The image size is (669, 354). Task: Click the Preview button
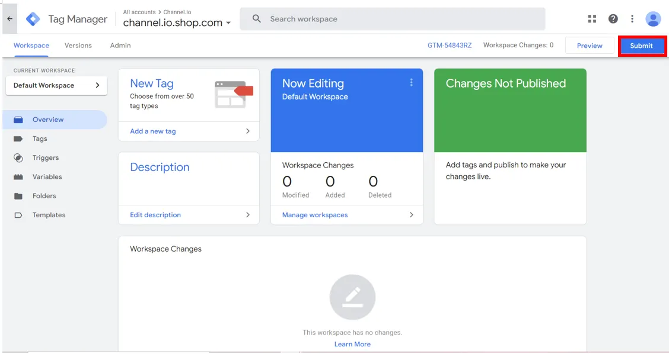click(590, 46)
